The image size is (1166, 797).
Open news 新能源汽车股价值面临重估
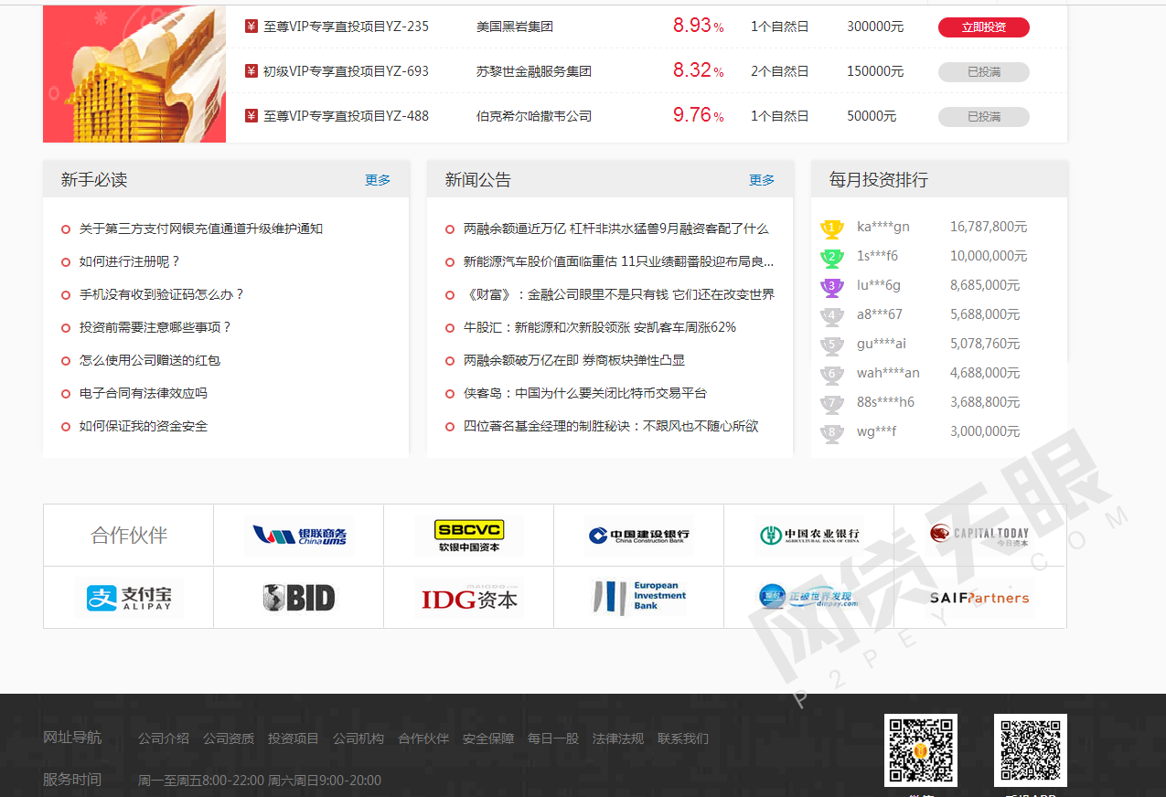pos(619,261)
